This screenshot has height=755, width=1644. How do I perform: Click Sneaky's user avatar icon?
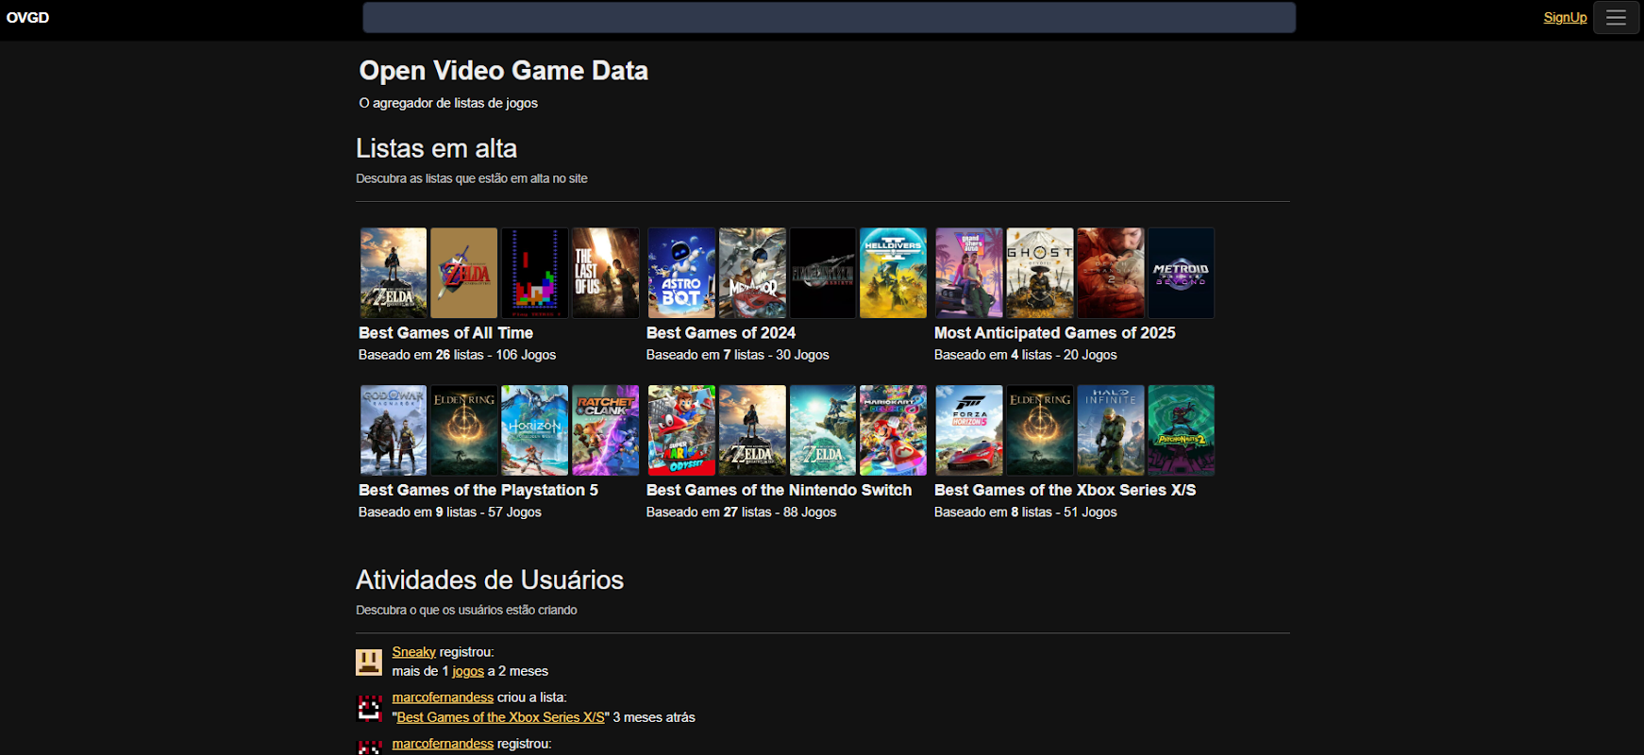[368, 662]
